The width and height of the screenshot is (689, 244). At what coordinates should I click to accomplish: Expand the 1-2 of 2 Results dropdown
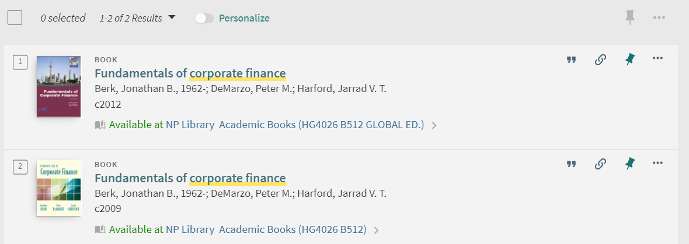[x=137, y=18]
